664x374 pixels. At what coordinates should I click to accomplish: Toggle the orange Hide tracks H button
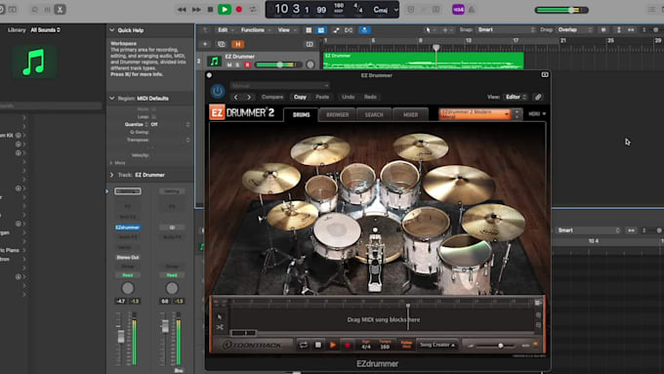point(237,44)
